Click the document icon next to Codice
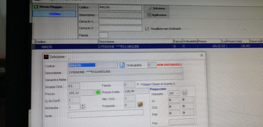Viewport: 263px width, 127px height. (x=122, y=65)
